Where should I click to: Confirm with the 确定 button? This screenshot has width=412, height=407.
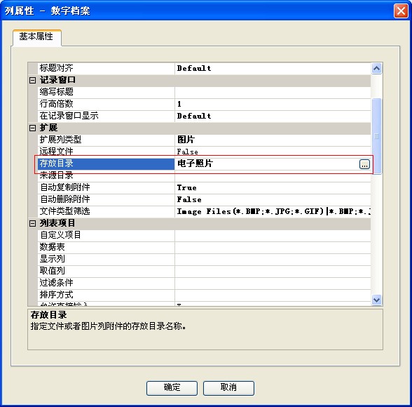pyautogui.click(x=172, y=388)
